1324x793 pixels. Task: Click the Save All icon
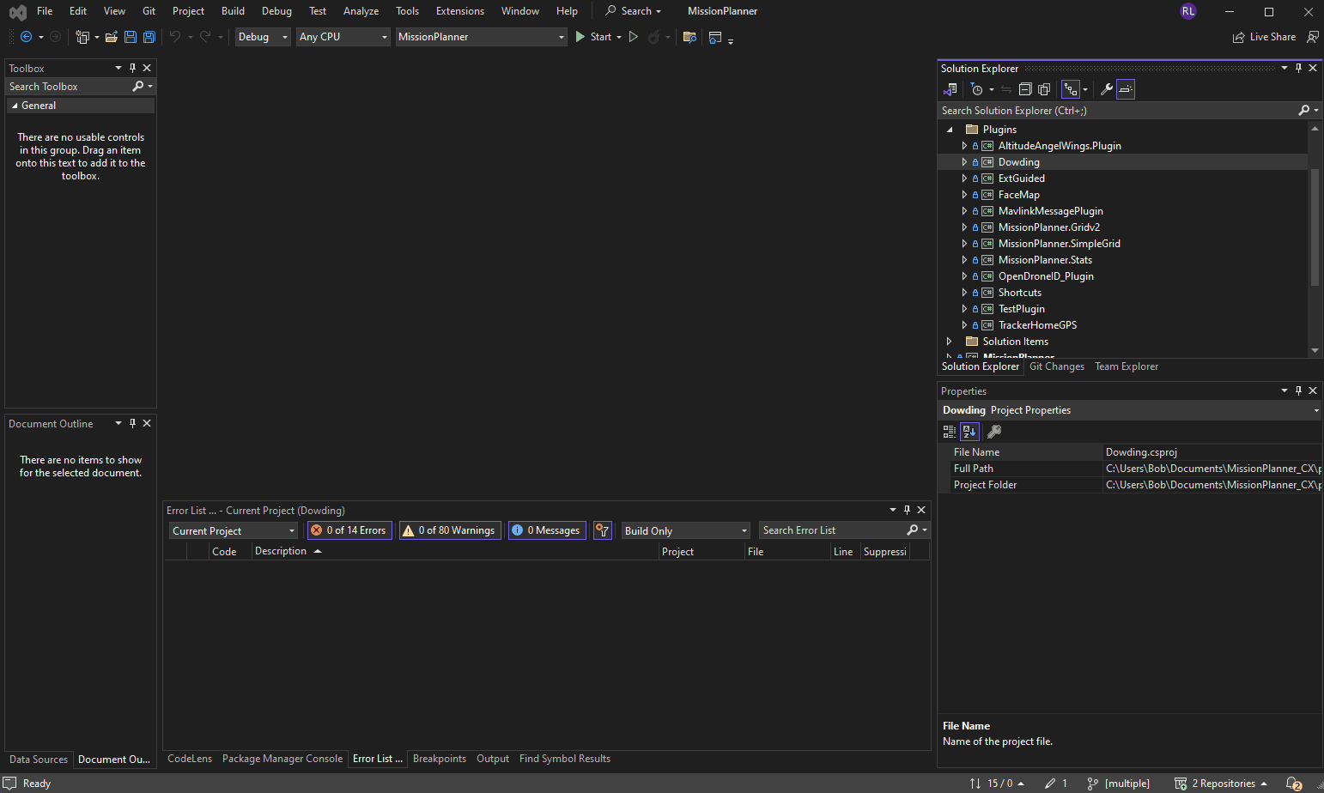(149, 37)
